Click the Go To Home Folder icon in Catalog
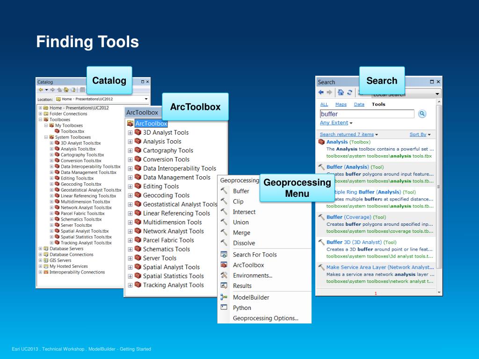Image resolution: width=479 pixels, height=359 pixels. pyautogui.click(x=66, y=90)
